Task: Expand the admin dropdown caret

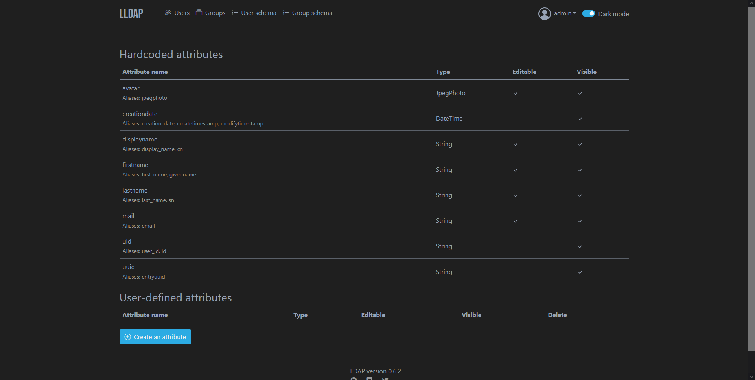Action: tap(575, 13)
